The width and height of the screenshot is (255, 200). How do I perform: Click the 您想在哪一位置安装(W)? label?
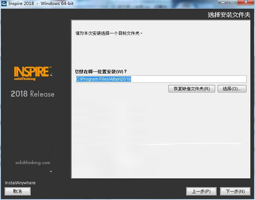(x=101, y=72)
